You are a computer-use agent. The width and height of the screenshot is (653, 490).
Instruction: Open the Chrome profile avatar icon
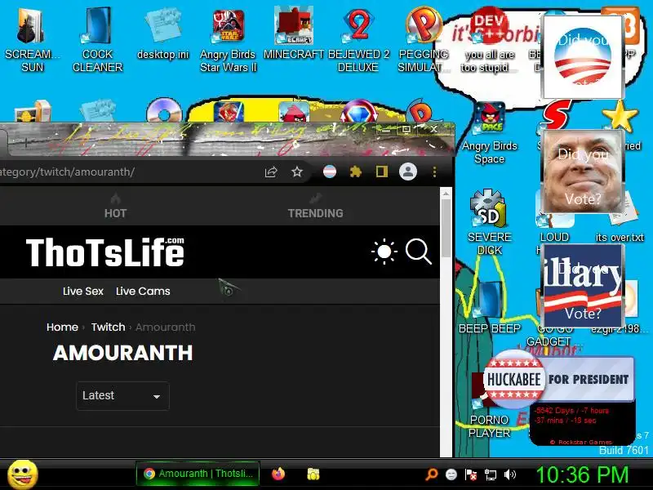[x=408, y=171]
